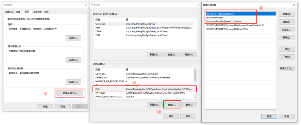Select the system Path variable row
This screenshot has height=125, width=301.
click(x=144, y=89)
